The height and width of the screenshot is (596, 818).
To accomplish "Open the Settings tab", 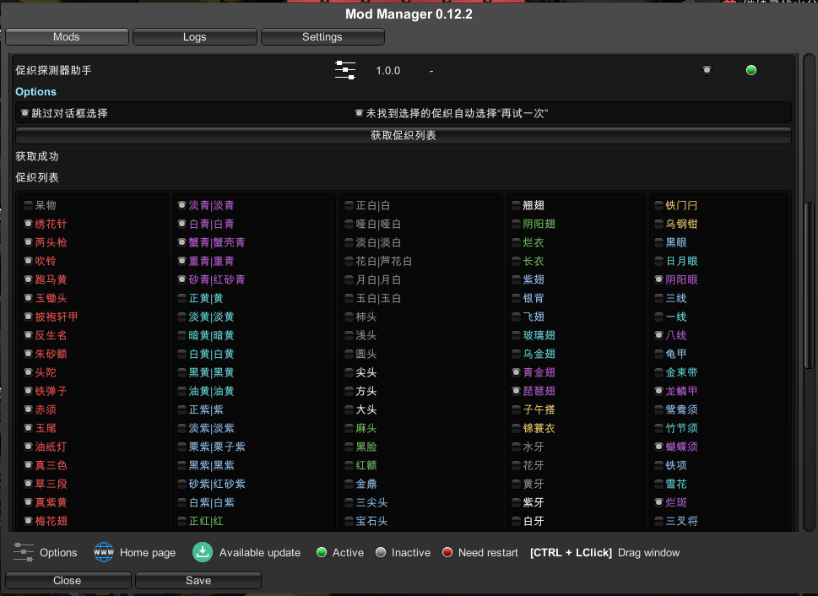I will (322, 37).
